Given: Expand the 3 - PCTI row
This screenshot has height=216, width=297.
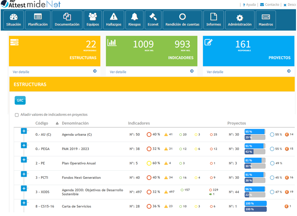Looking at the screenshot, I should pyautogui.click(x=24, y=174).
